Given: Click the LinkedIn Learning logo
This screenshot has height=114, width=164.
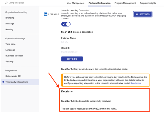Looking at the screenshot, I should pyautogui.click(x=51, y=14).
